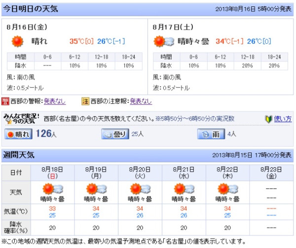Click the 12-18 20% precipitation cell for August 17

(248, 66)
